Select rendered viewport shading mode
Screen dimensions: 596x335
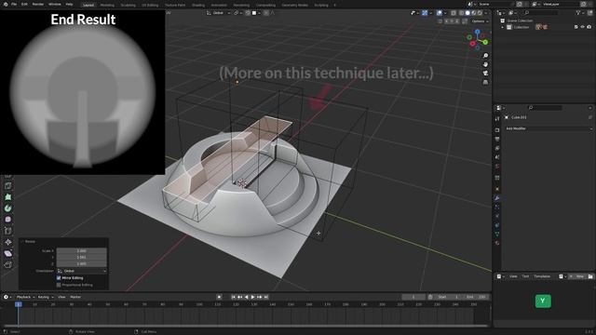point(480,13)
